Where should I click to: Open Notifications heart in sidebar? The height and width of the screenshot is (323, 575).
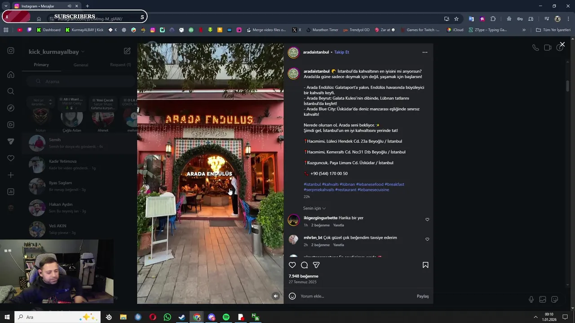(11, 158)
